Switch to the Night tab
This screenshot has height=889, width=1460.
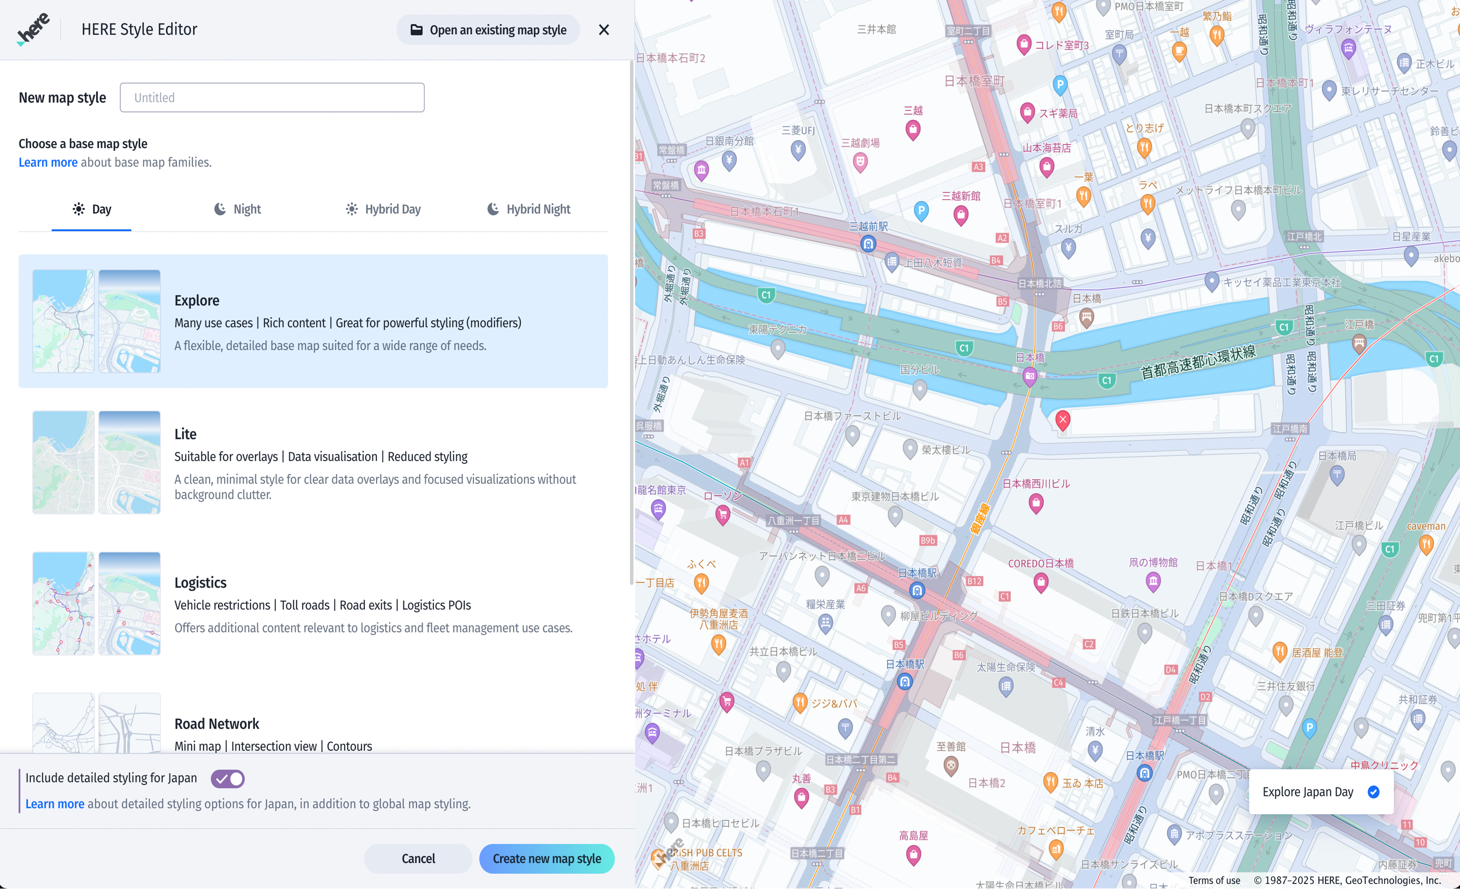(237, 209)
